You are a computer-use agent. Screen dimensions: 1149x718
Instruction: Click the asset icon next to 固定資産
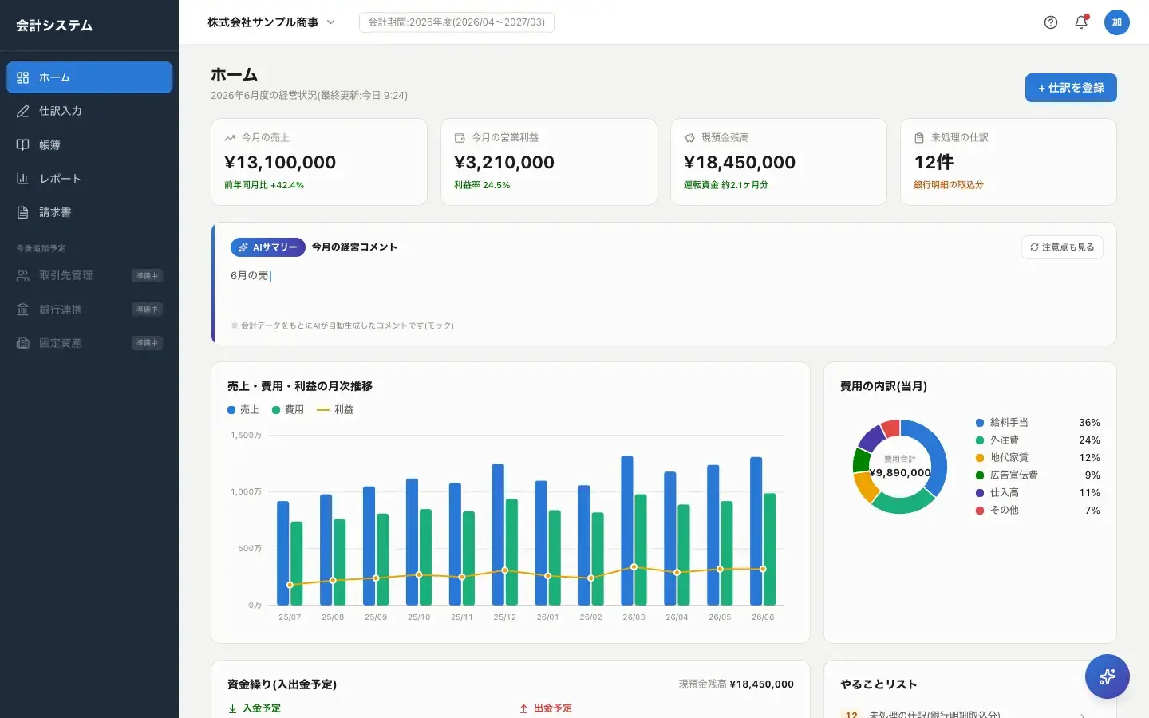22,343
